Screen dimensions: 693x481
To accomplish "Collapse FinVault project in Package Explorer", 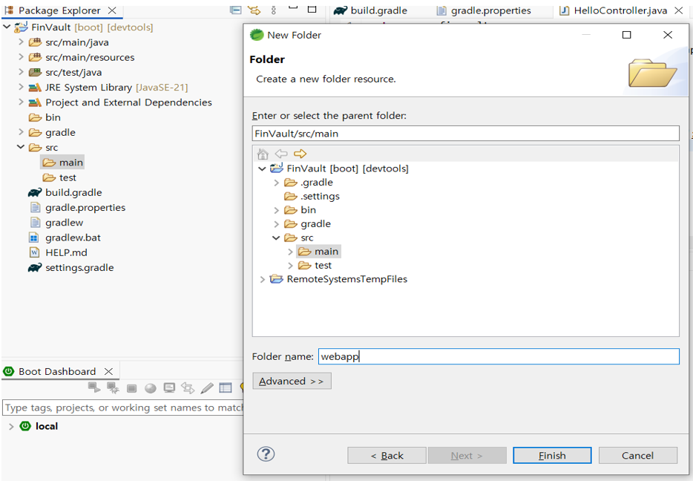I will tap(7, 27).
